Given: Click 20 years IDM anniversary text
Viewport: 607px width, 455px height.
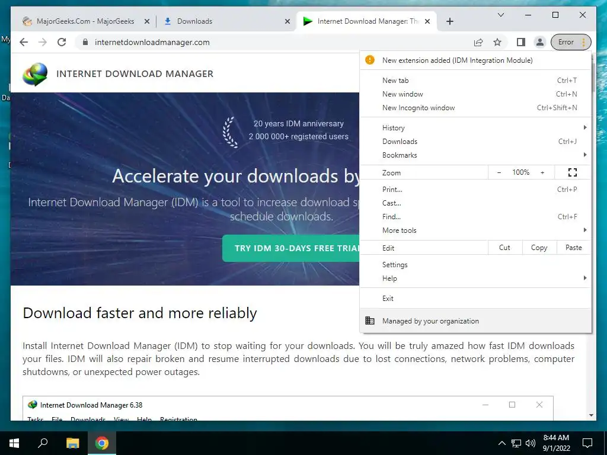Looking at the screenshot, I should pyautogui.click(x=299, y=123).
